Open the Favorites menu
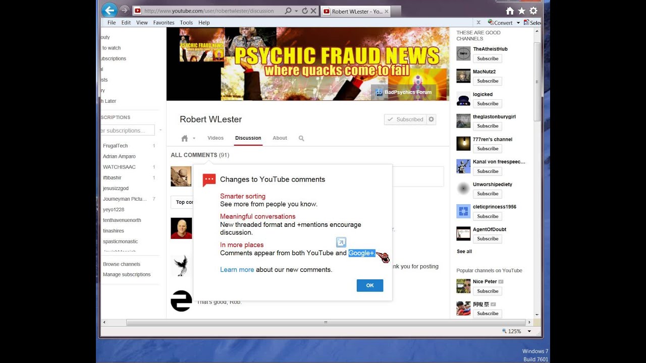 coord(164,23)
